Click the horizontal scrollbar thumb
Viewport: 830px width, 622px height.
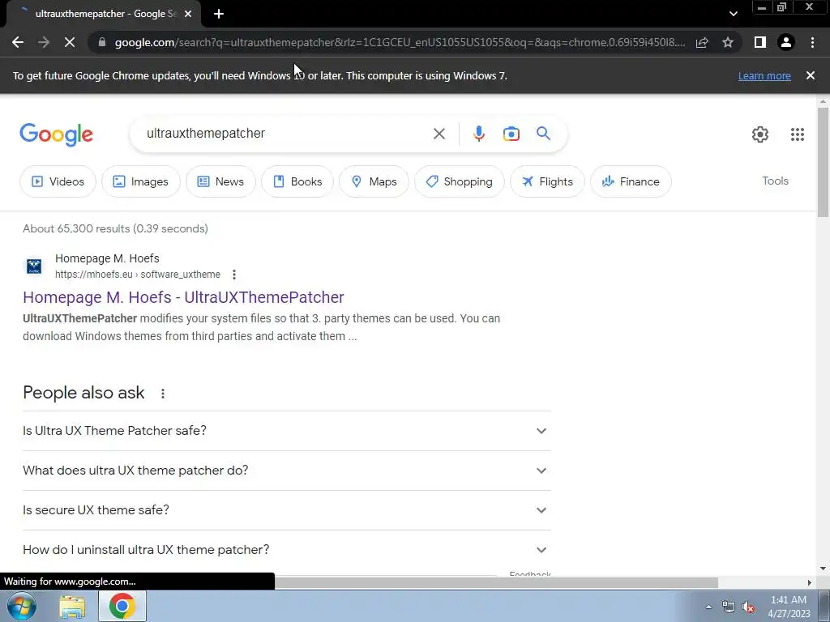pyautogui.click(x=496, y=582)
